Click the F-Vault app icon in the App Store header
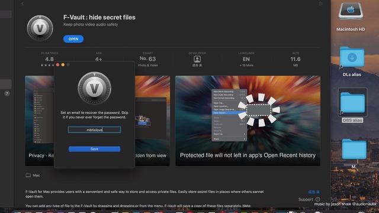The image size is (379, 213). (x=40, y=28)
